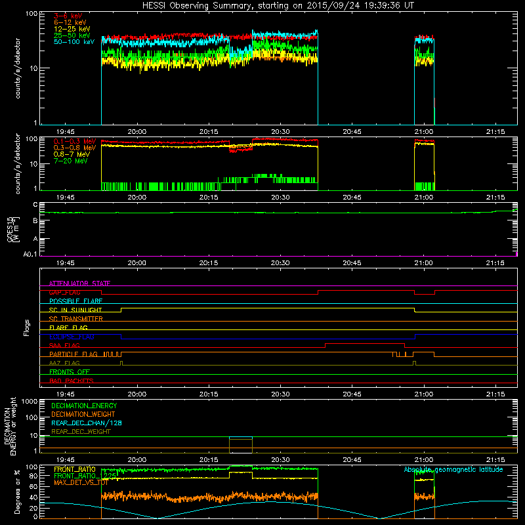The image size is (525, 525).
Task: Click the GOES15 axis label
Action: coord(12,229)
